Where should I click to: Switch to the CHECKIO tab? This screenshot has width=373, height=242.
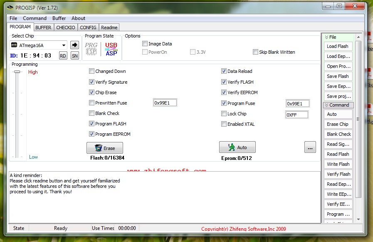coord(66,27)
